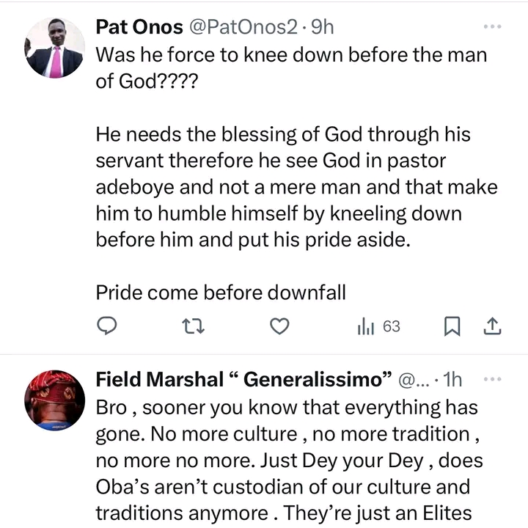Open Pat Onos profile picture
Viewport: 528px width, 528px height.
55,48
